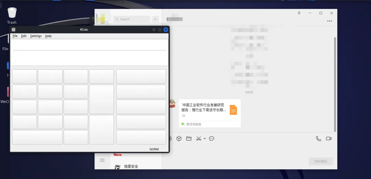The width and height of the screenshot is (371, 179).
Task: Click the NORM indicator in KCalc status bar
Action: click(x=154, y=149)
